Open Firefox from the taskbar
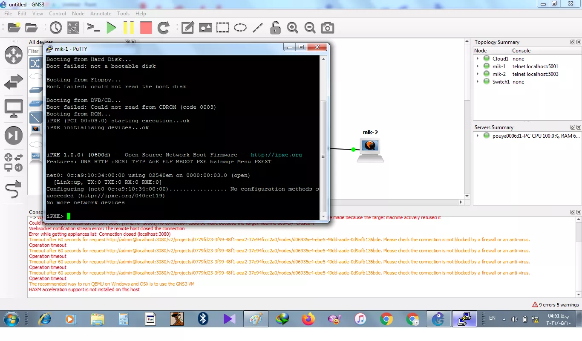Viewport: 582px width, 341px height. click(308, 319)
